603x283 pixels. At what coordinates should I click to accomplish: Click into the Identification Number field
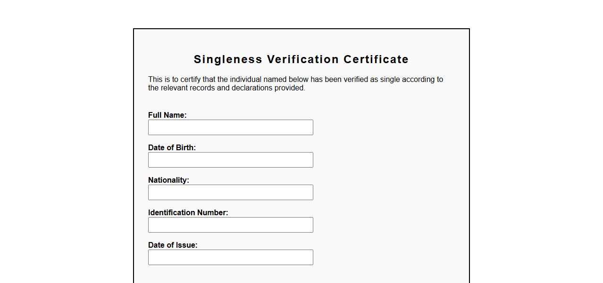(230, 225)
